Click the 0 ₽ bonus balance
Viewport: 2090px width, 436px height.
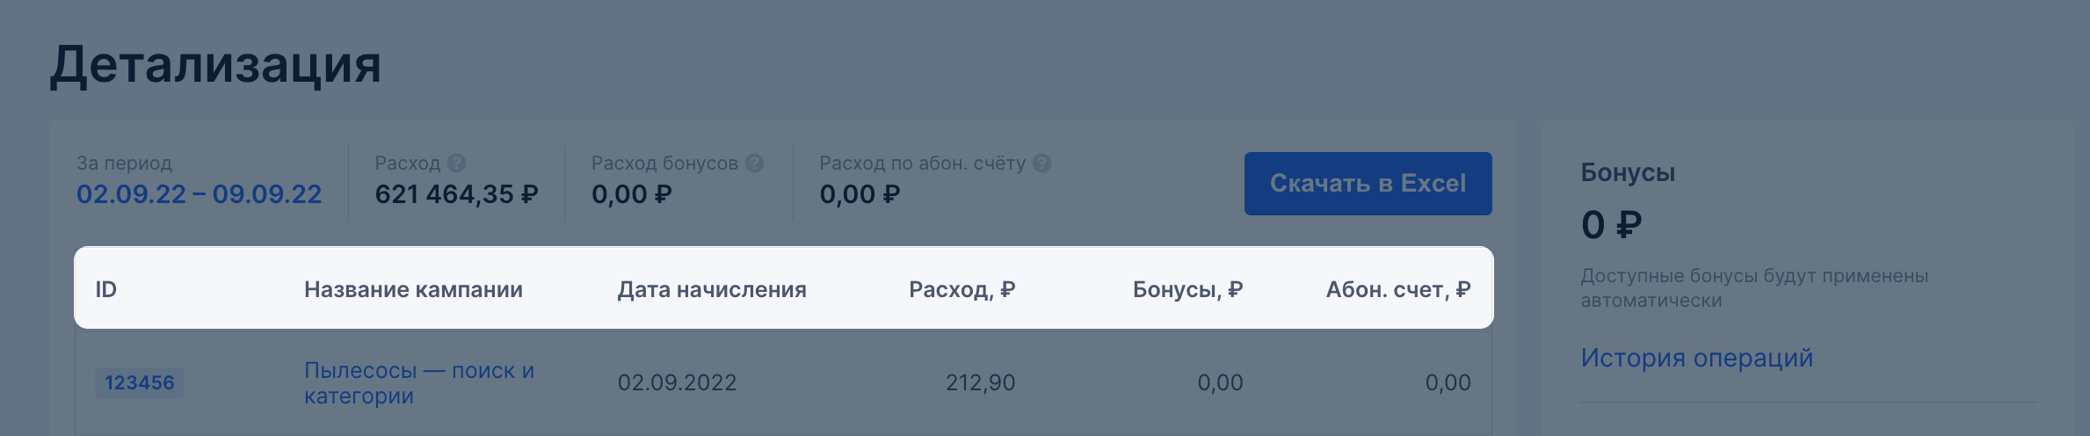click(1611, 225)
